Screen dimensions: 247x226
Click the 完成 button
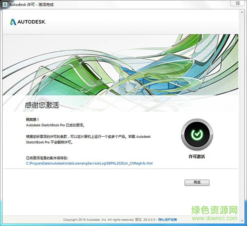pyautogui.click(x=197, y=182)
